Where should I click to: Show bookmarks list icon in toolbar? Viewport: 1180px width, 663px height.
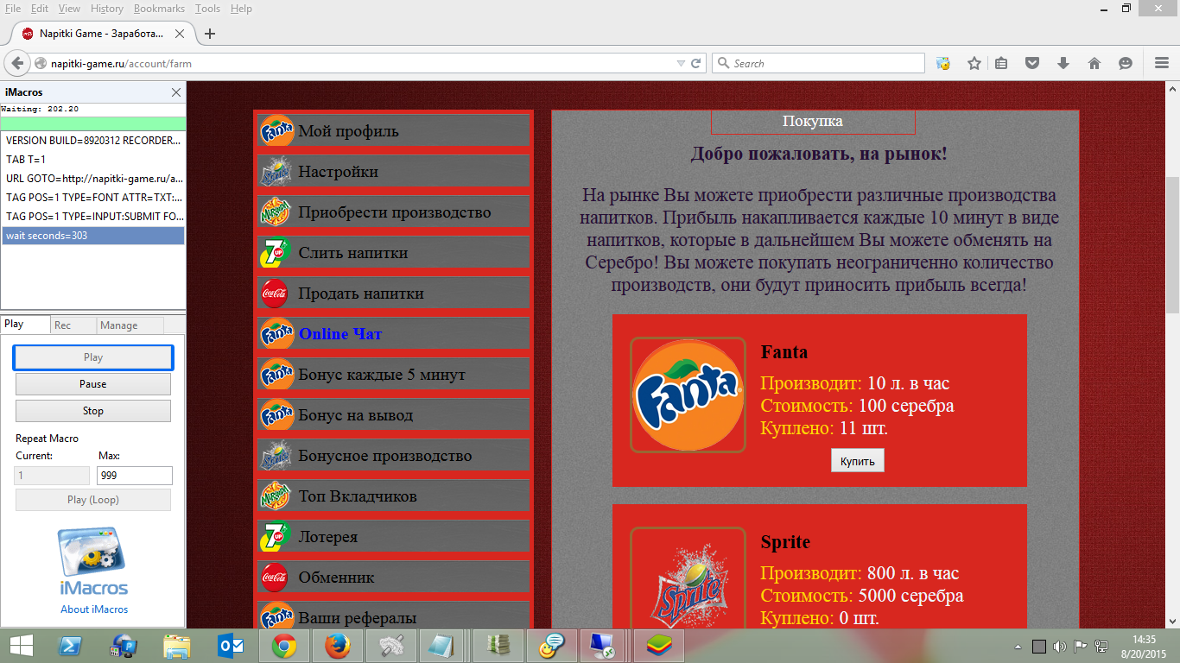[1001, 63]
